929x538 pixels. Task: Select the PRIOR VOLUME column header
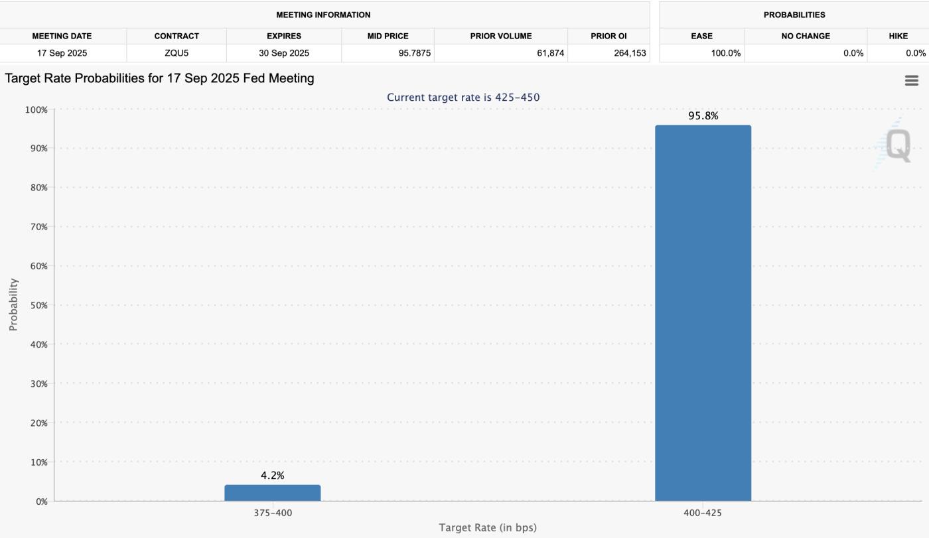pos(501,36)
